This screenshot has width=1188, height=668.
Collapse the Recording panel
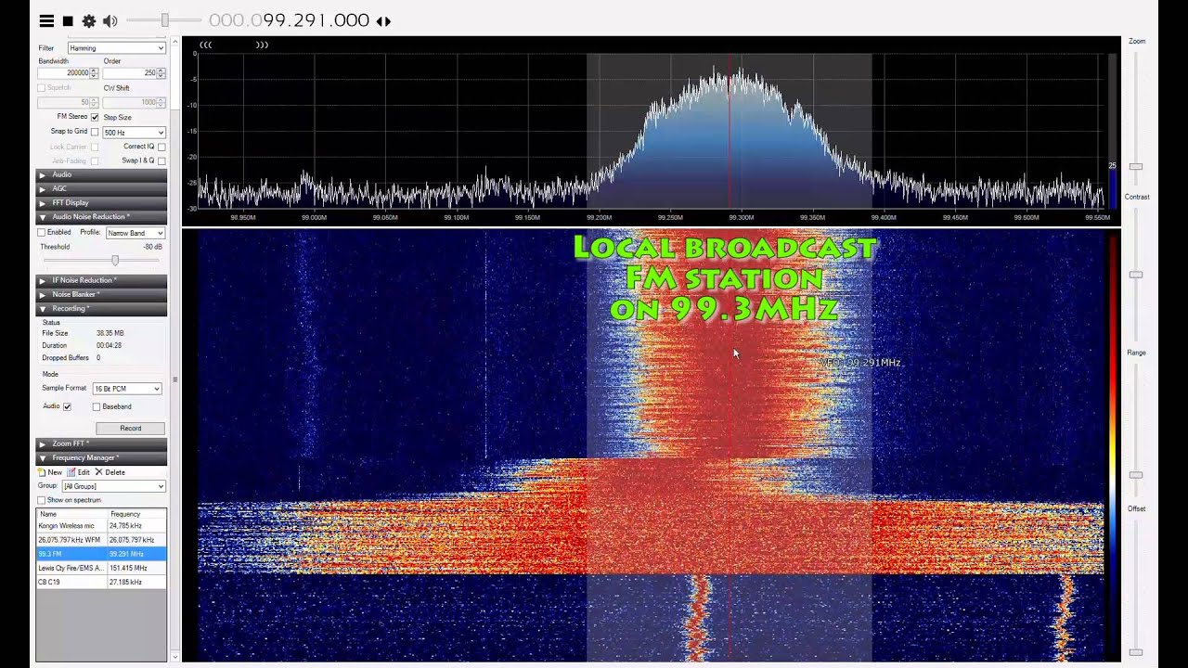point(101,308)
